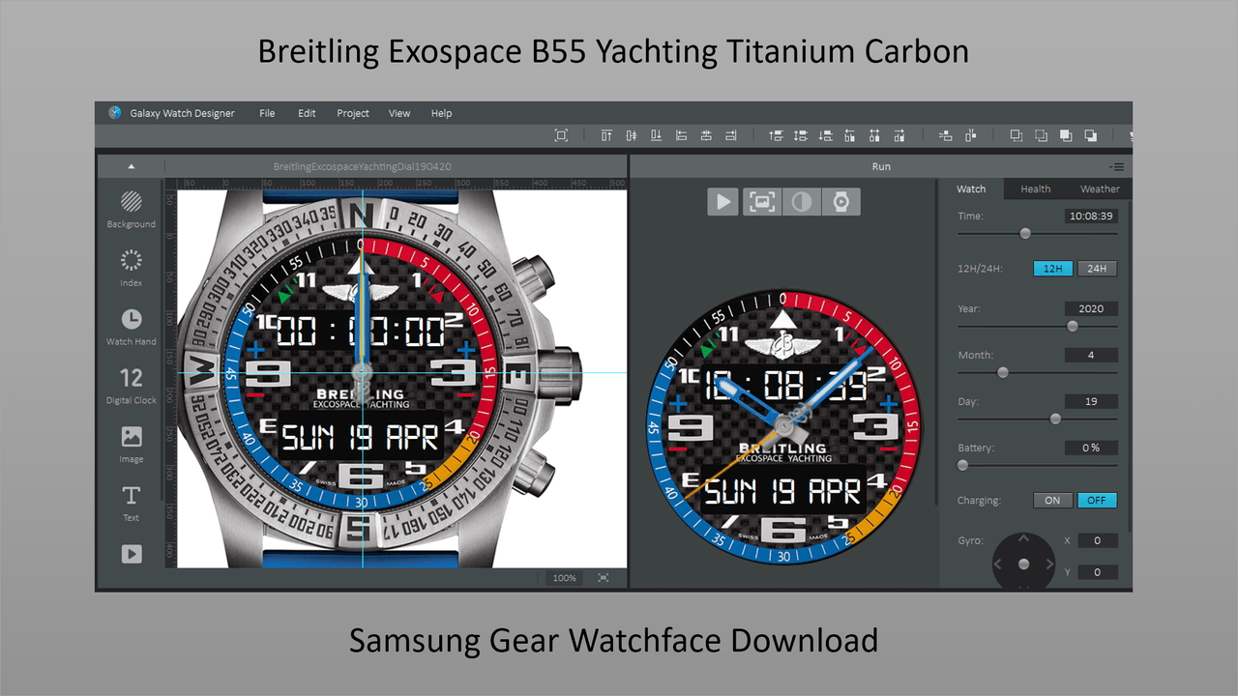Image resolution: width=1238 pixels, height=696 pixels.
Task: Switch to the Weather tab
Action: tap(1100, 188)
